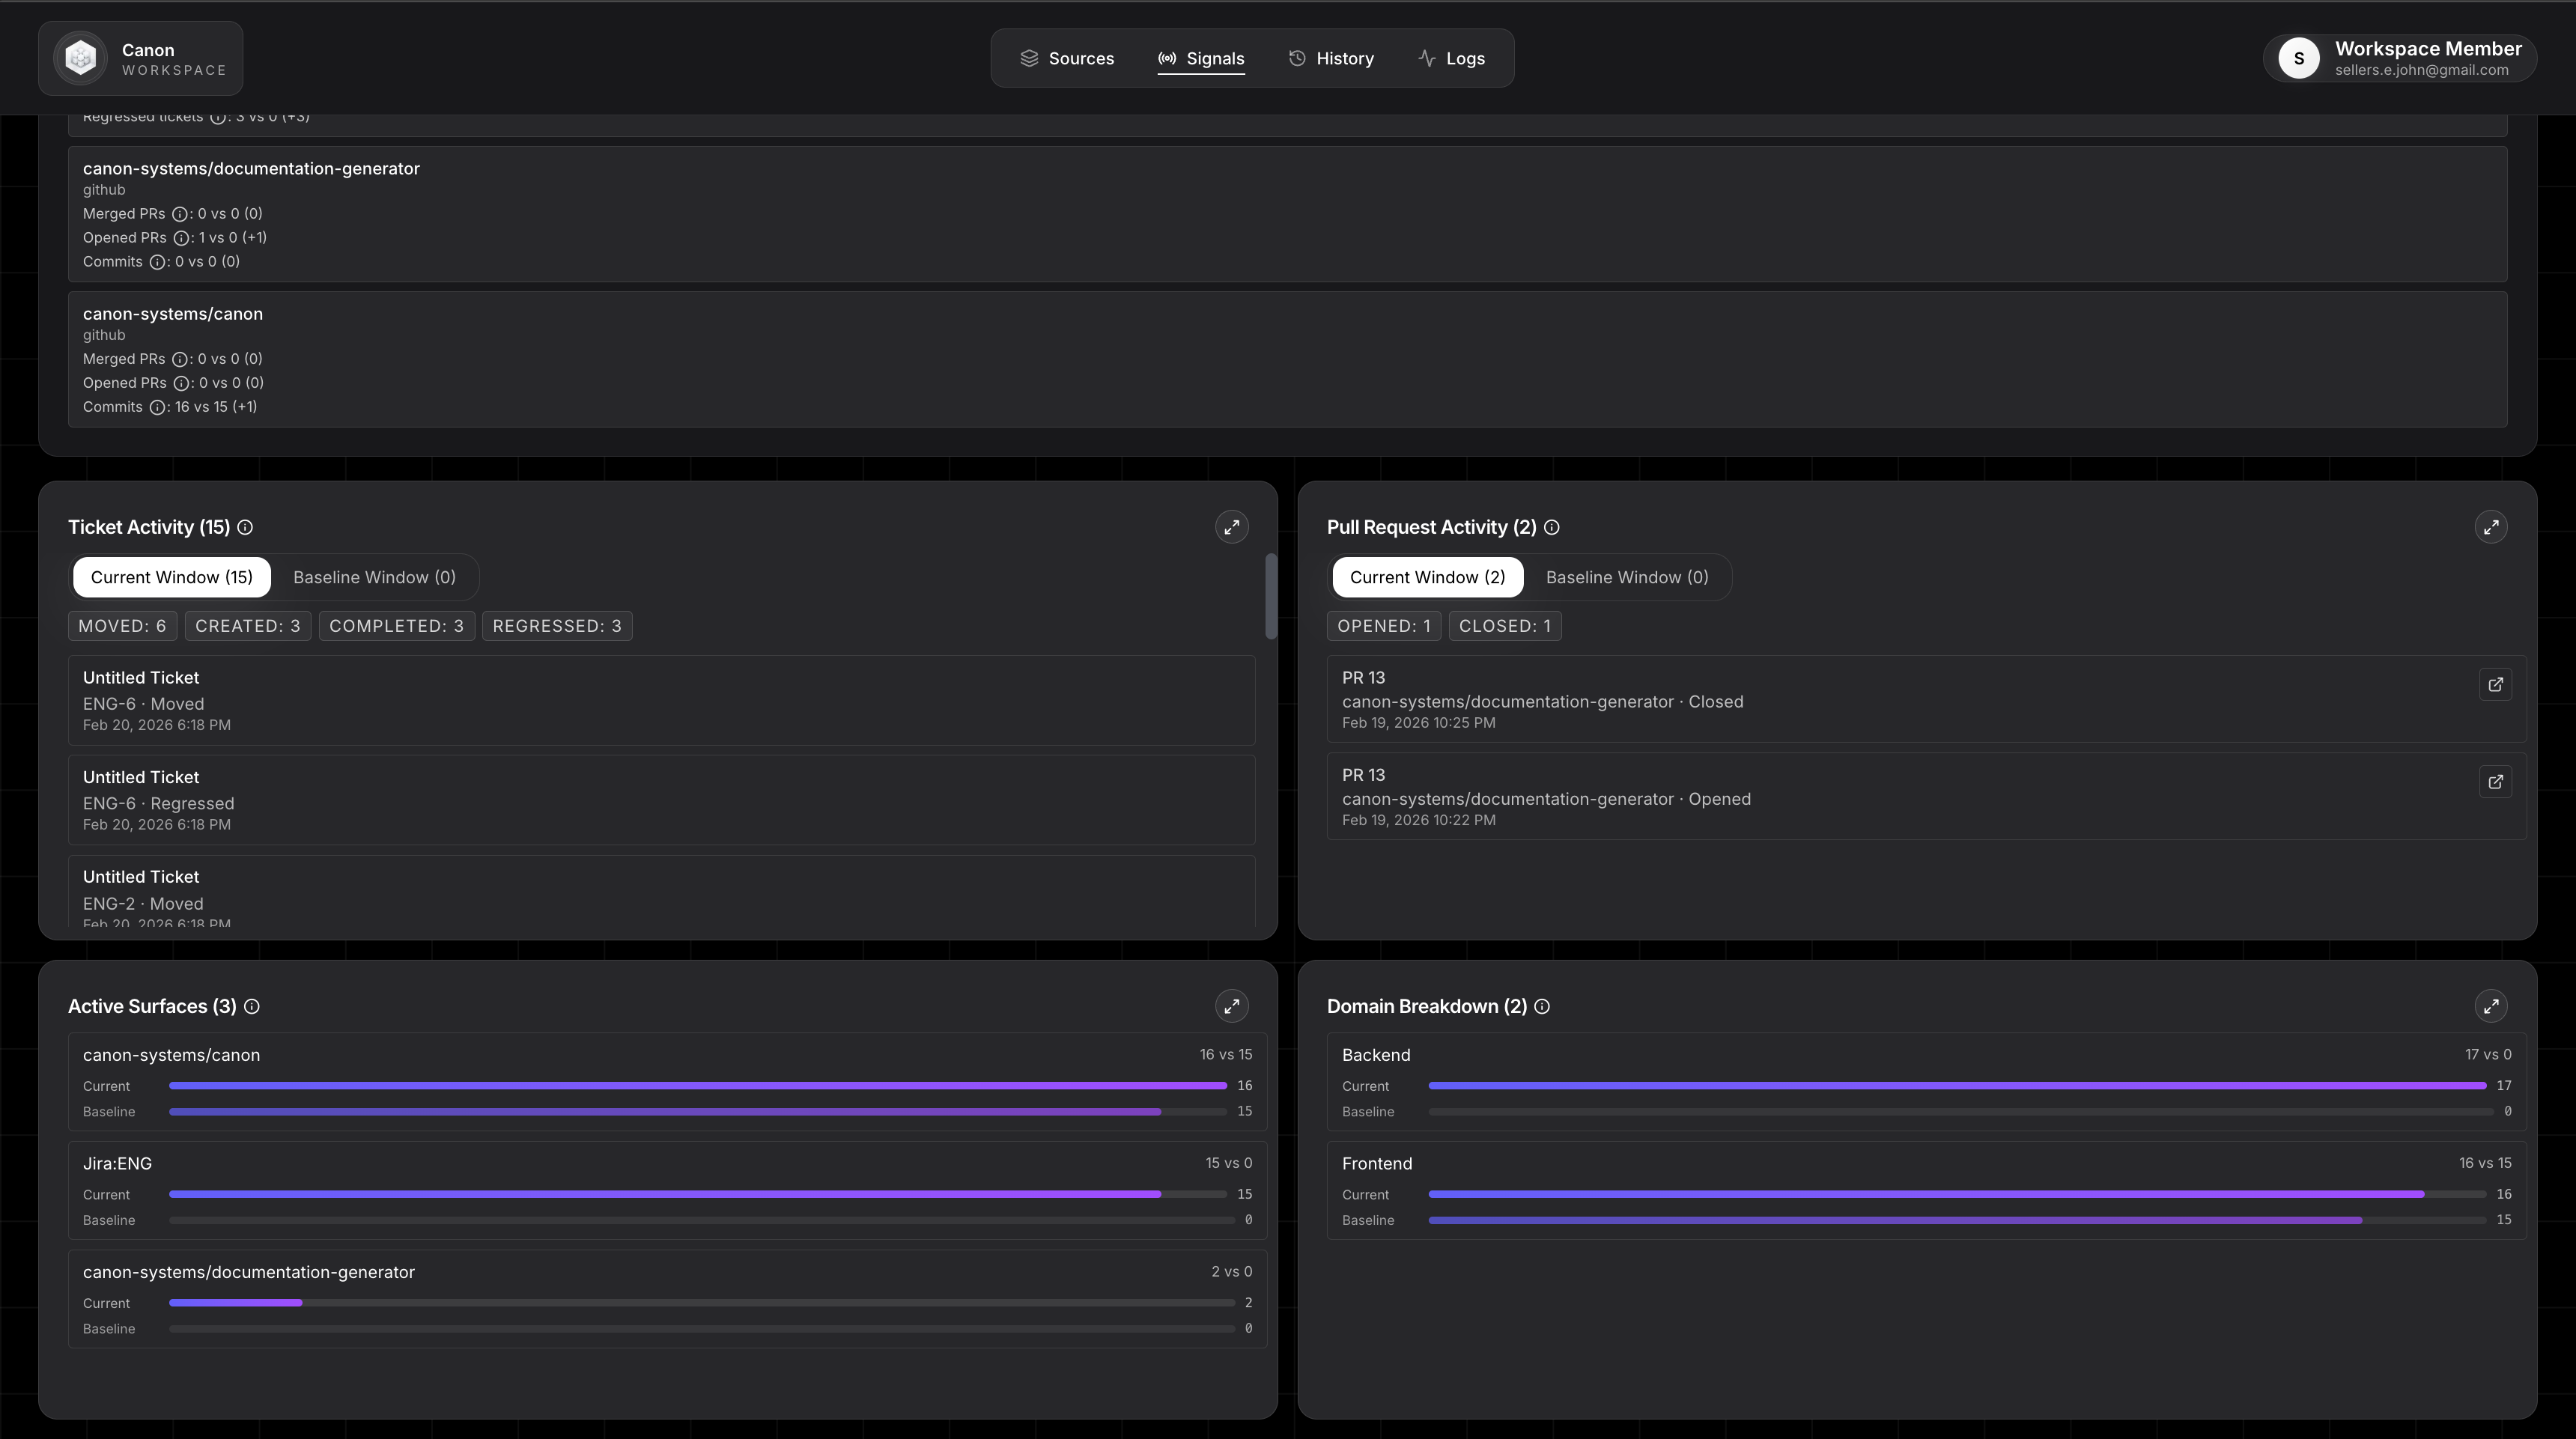Screen dimensions: 2576x1439
Task: Expand the Domain Breakdown panel
Action: (x=2491, y=1006)
